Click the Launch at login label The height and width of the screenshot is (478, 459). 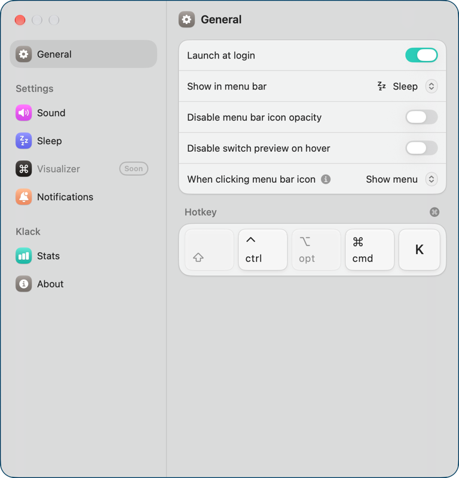pos(221,56)
